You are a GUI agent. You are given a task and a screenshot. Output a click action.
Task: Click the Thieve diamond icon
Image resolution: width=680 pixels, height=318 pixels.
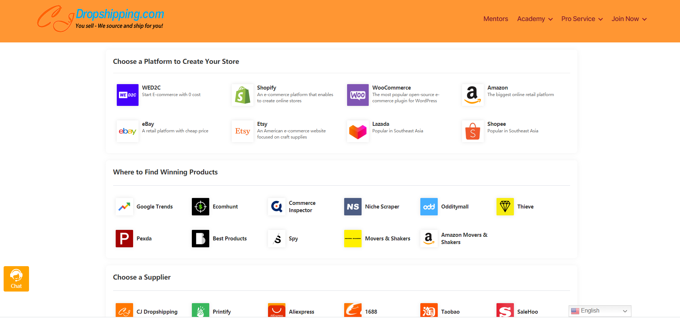[505, 207]
